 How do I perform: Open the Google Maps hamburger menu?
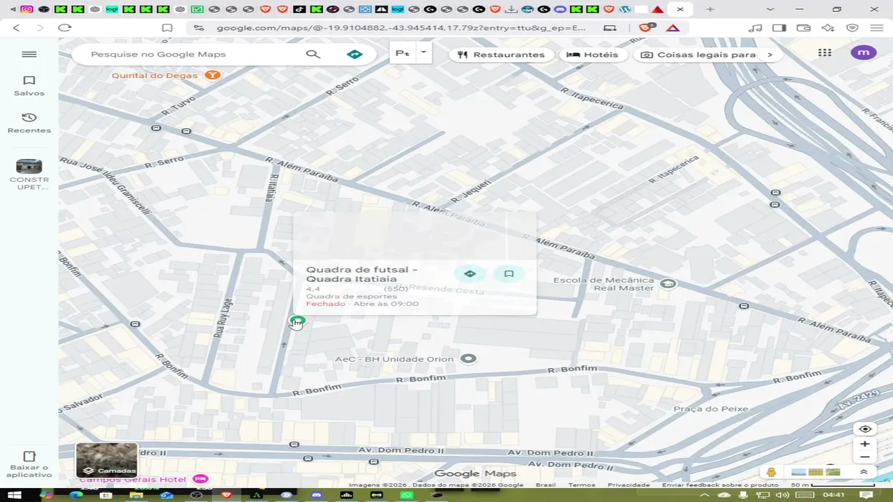point(29,54)
